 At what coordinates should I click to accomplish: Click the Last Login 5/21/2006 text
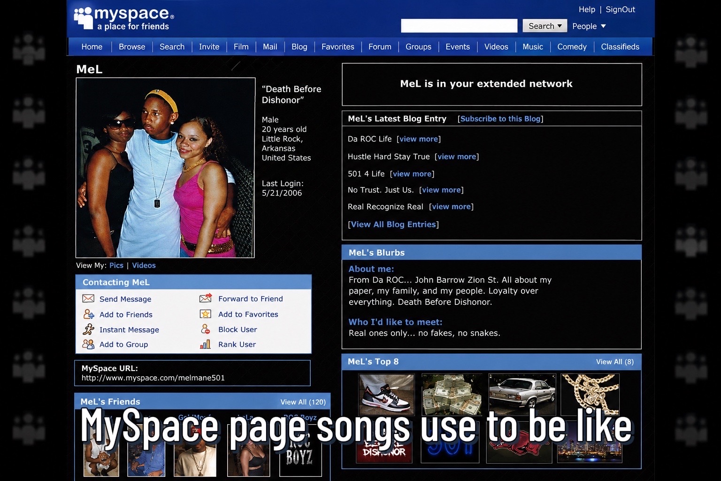[x=283, y=188]
